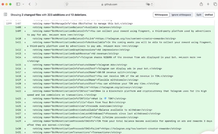Click the BotMonetizationBalanceInfoLink string line 1410
218x134 pixels.
(104, 38)
